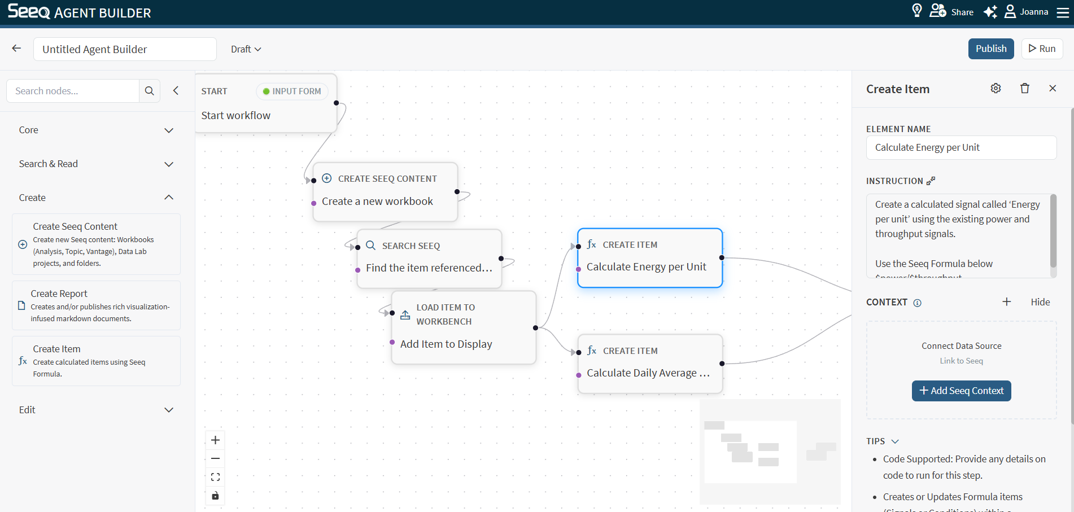
Task: Select Create Report node from list
Action: 96,305
